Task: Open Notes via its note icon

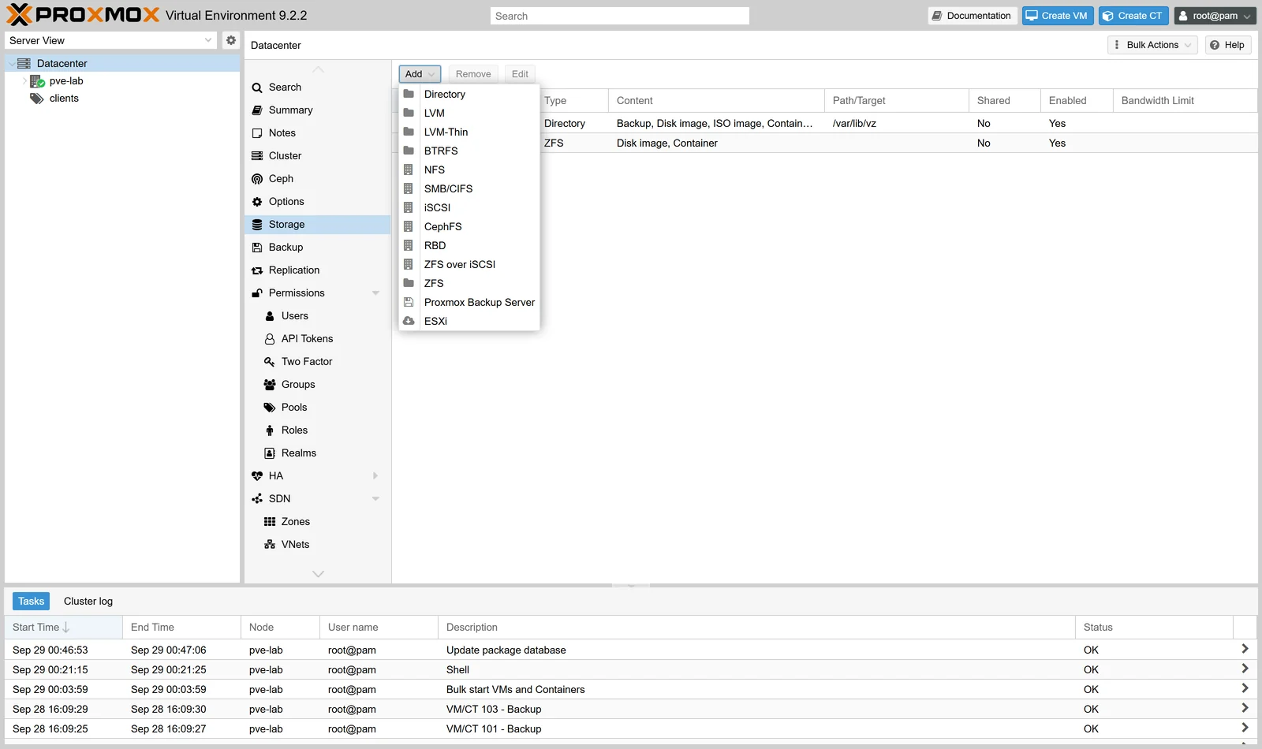Action: tap(257, 133)
